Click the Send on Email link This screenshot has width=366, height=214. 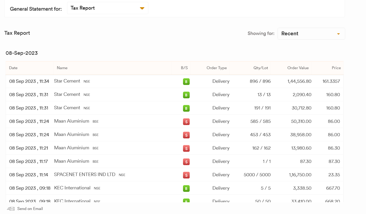coord(30,209)
